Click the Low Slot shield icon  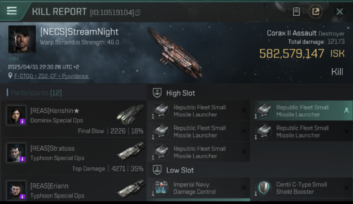pos(157,170)
